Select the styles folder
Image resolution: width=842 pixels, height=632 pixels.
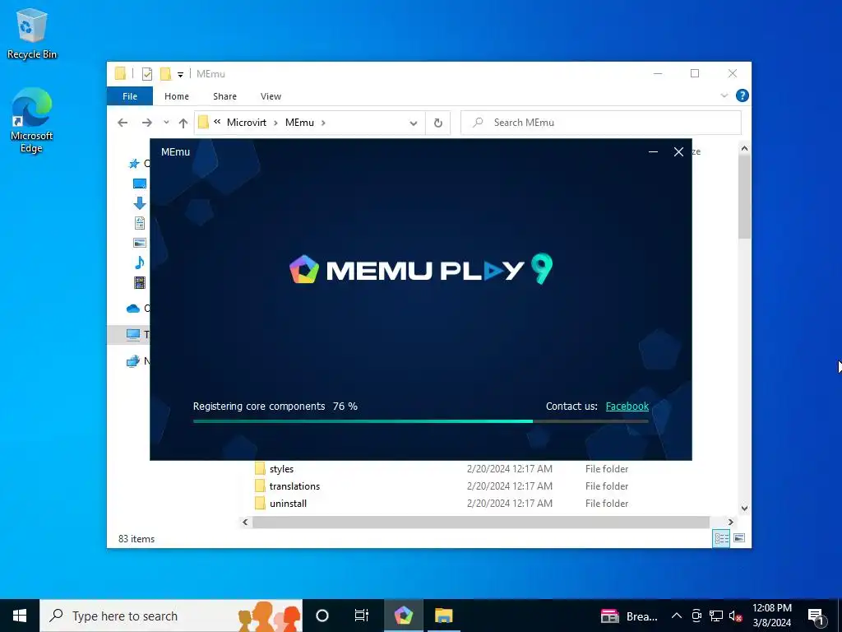282,469
